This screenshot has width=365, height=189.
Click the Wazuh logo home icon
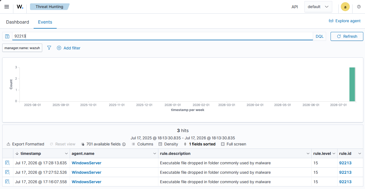point(20,7)
